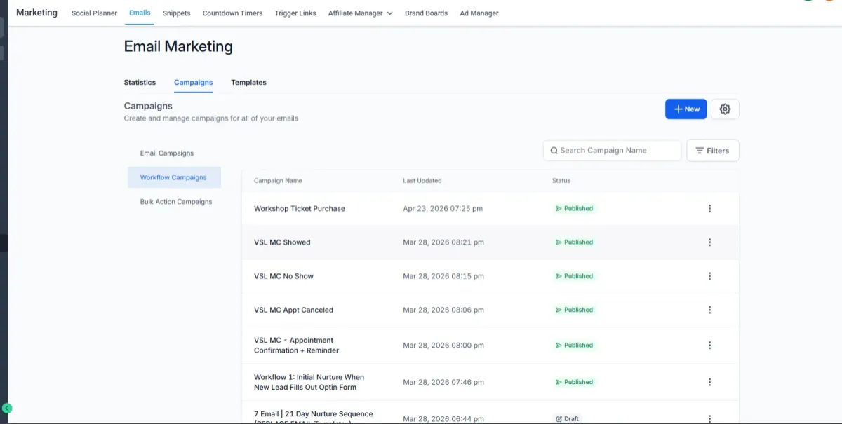Click date Mar 28, 2026 08:06 pm
The image size is (842, 424).
point(443,310)
